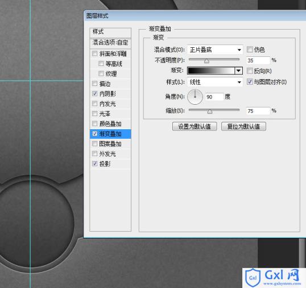This screenshot has width=306, height=288.
Task: Click the gradient preview bar to edit
Action: [x=211, y=71]
